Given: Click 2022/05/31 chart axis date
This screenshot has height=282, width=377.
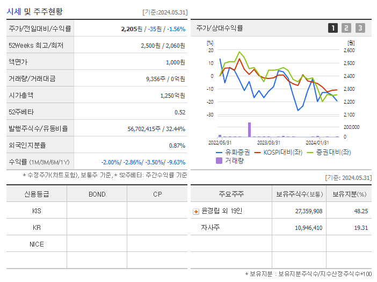Looking at the screenshot, I should (220, 143).
